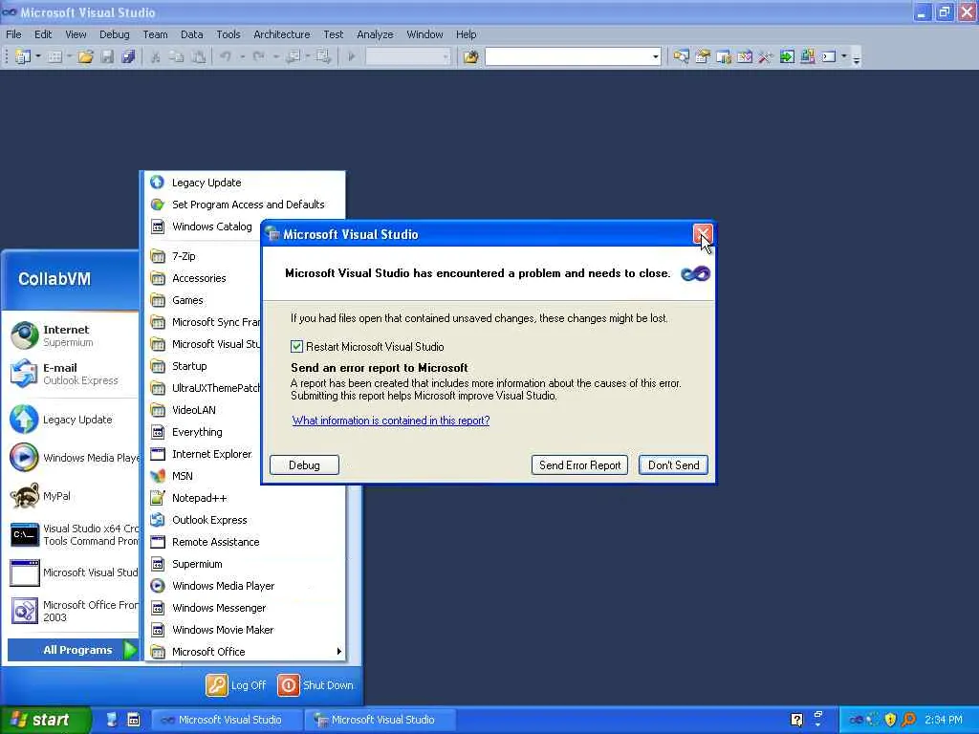Viewport: 979px width, 734px height.
Task: Close the Visual Studio error dialog
Action: pos(703,235)
